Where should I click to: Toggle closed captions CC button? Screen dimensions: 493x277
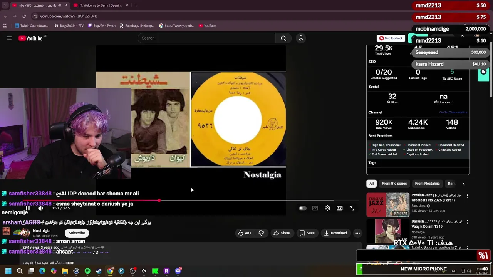tap(315, 208)
